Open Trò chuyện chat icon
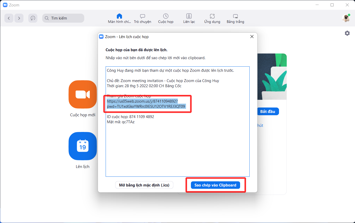Screen dimensions: 355x223 142,18
